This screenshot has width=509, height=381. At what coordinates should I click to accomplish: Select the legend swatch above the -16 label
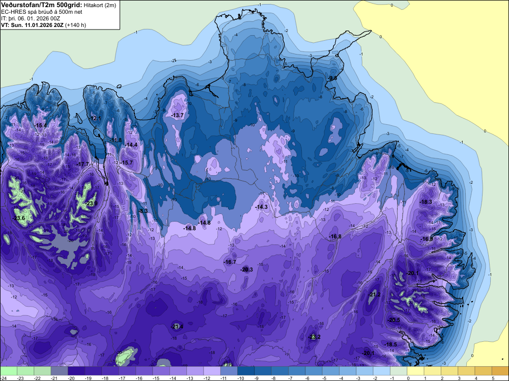[144, 371]
